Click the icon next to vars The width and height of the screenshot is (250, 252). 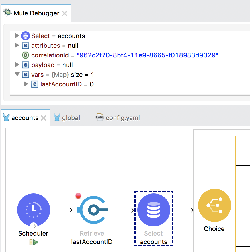click(26, 75)
